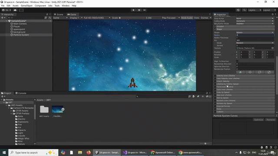Adjust the Project thumbnail size slider

205,143
